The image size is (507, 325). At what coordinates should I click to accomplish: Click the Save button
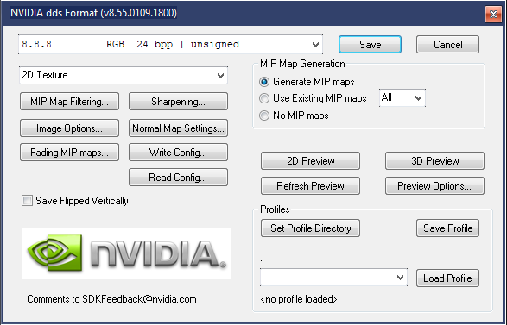(370, 45)
